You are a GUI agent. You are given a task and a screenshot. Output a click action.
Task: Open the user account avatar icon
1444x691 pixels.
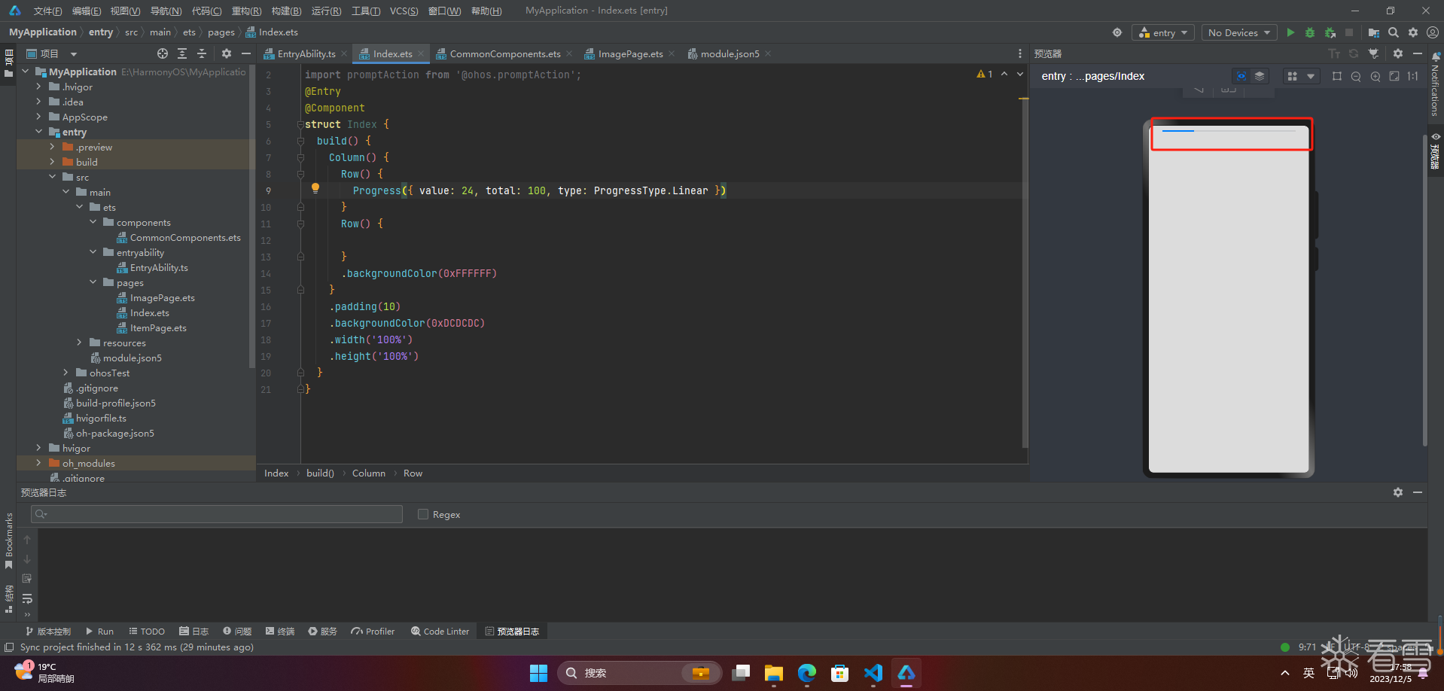tap(1433, 32)
